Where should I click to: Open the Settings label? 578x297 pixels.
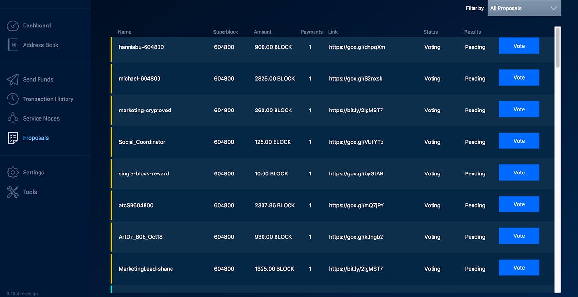(33, 173)
